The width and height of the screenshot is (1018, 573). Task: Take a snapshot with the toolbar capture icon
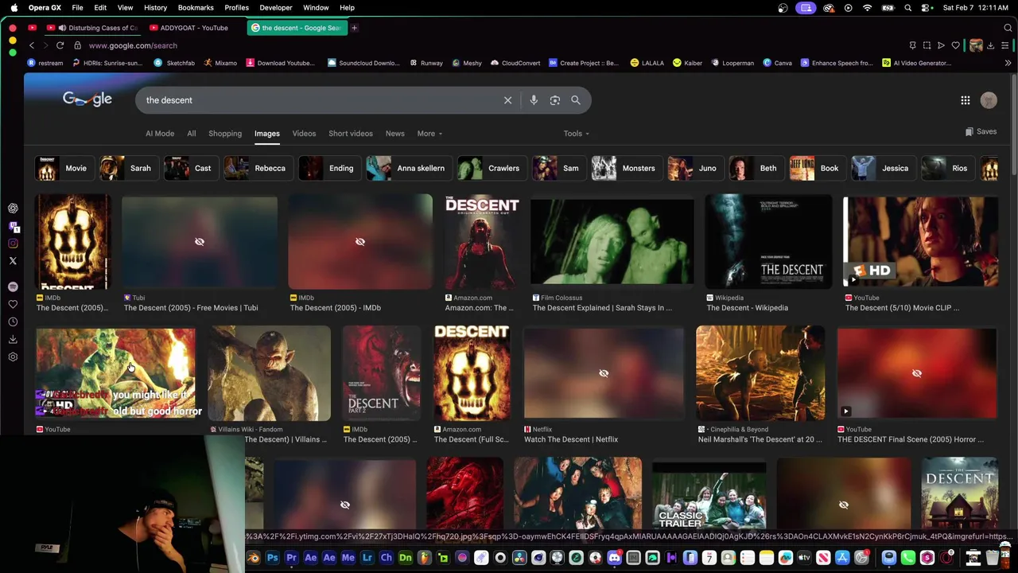pos(927,45)
